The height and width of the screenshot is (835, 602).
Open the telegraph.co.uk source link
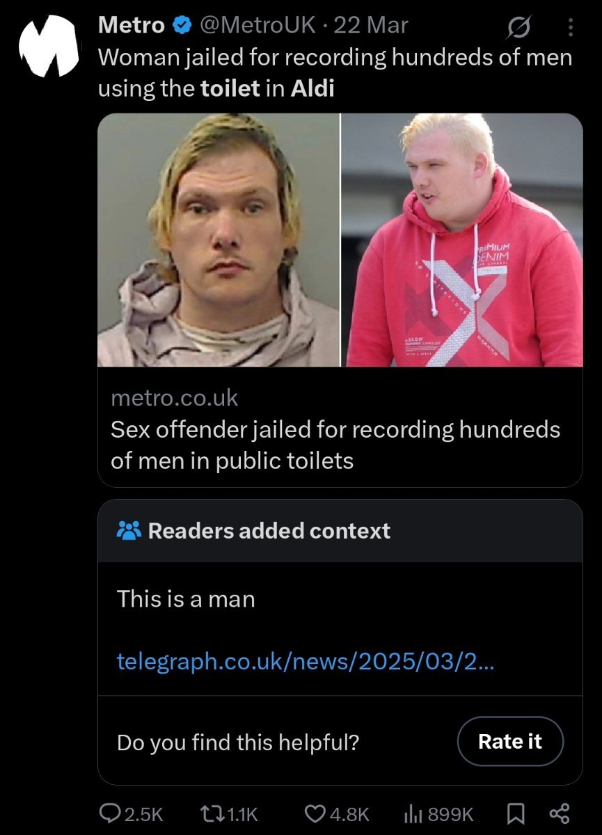pos(306,660)
